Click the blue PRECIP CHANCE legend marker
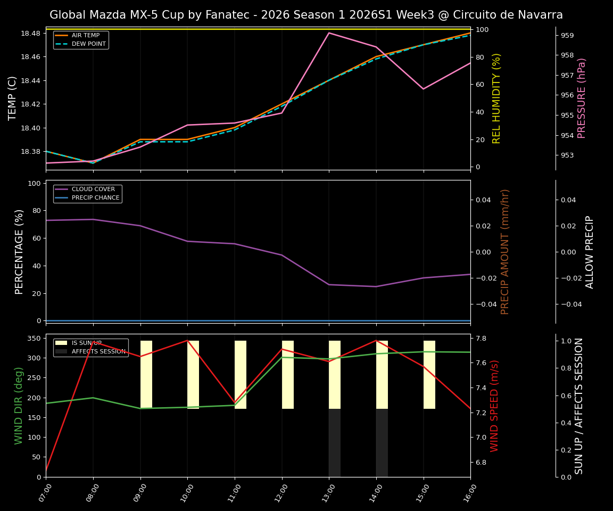This screenshot has width=613, height=511. click(62, 197)
